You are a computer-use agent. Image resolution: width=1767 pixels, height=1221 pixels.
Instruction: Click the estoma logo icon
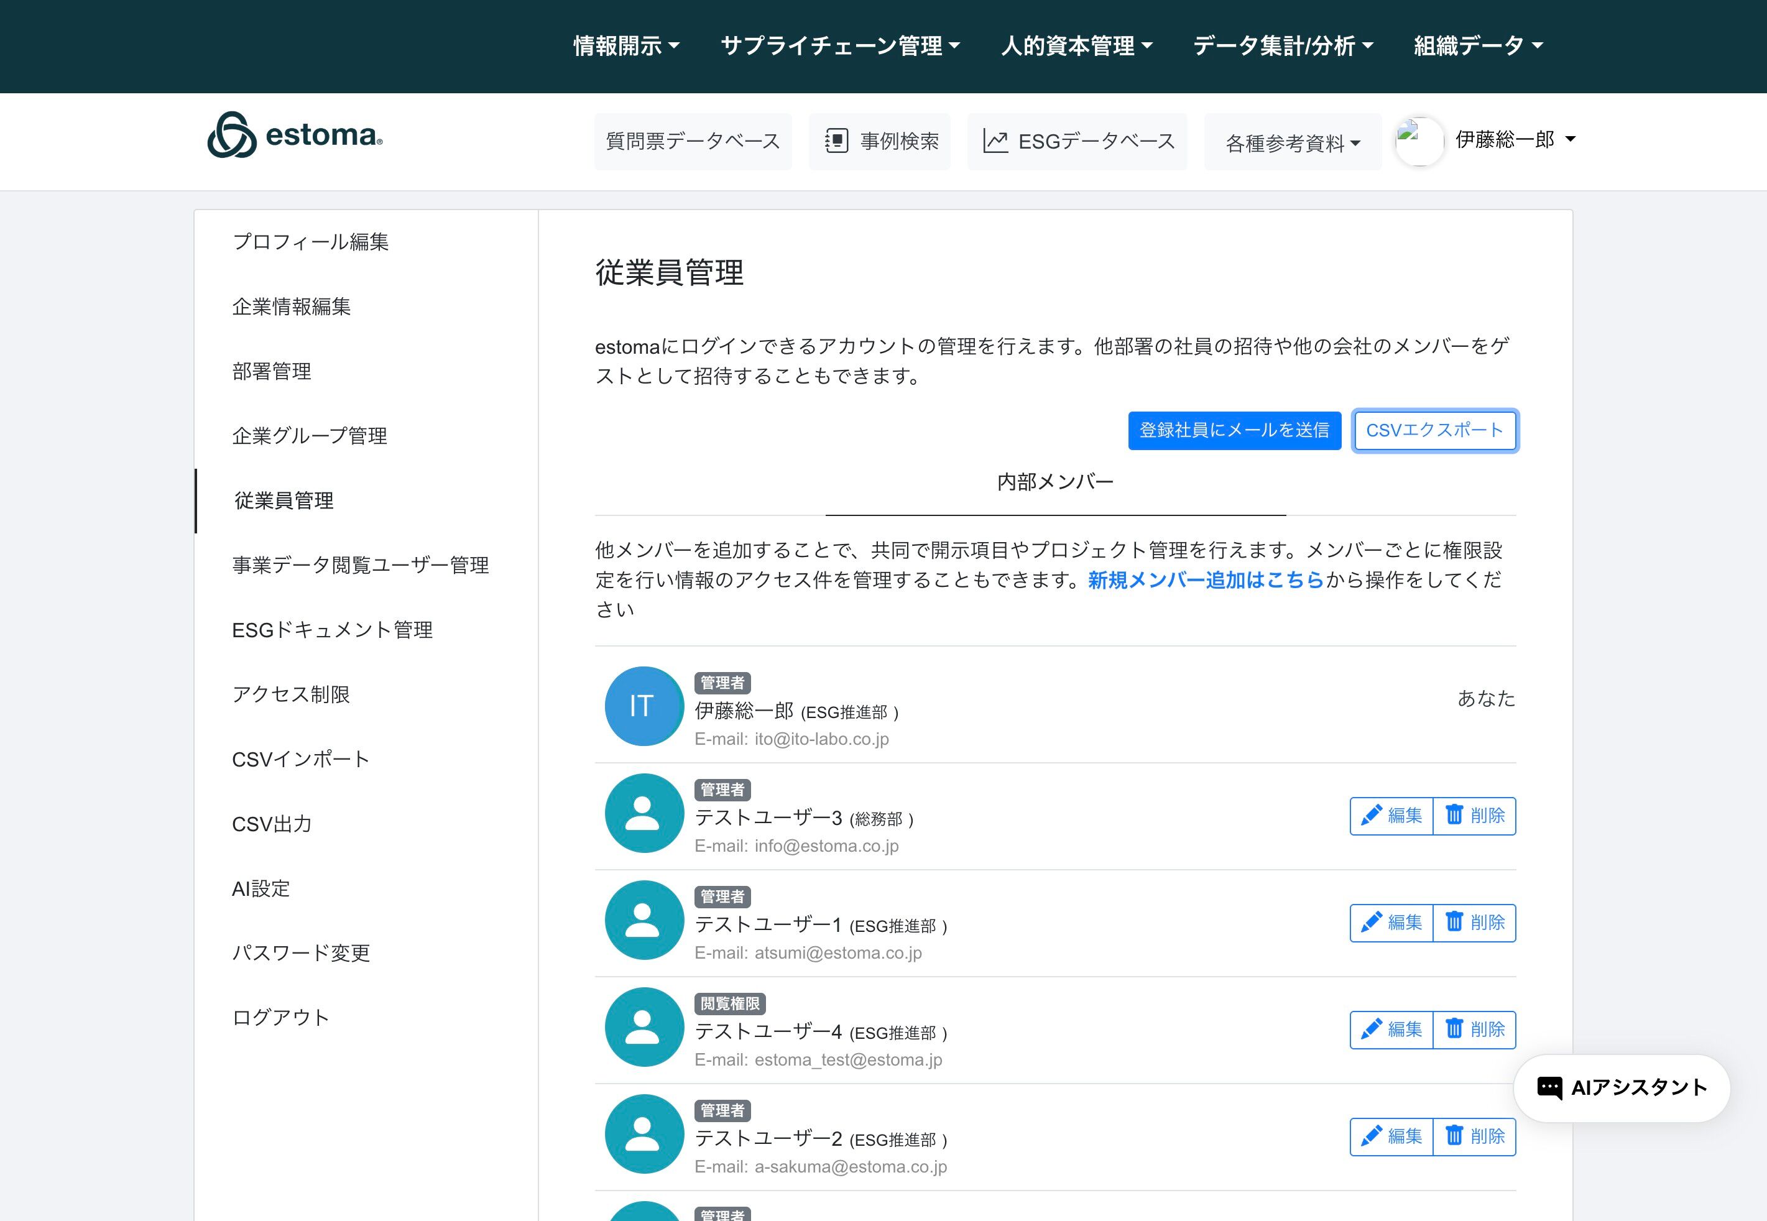coord(232,136)
